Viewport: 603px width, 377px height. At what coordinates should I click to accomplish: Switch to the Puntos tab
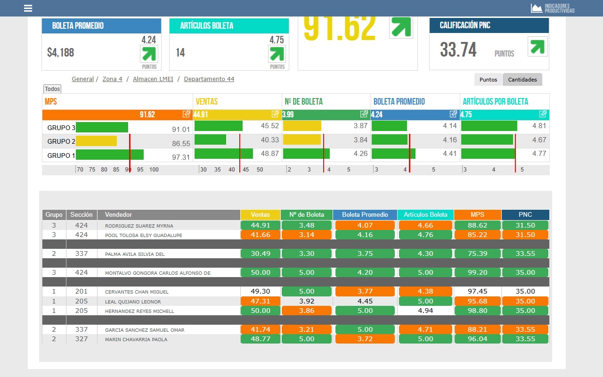tap(488, 80)
